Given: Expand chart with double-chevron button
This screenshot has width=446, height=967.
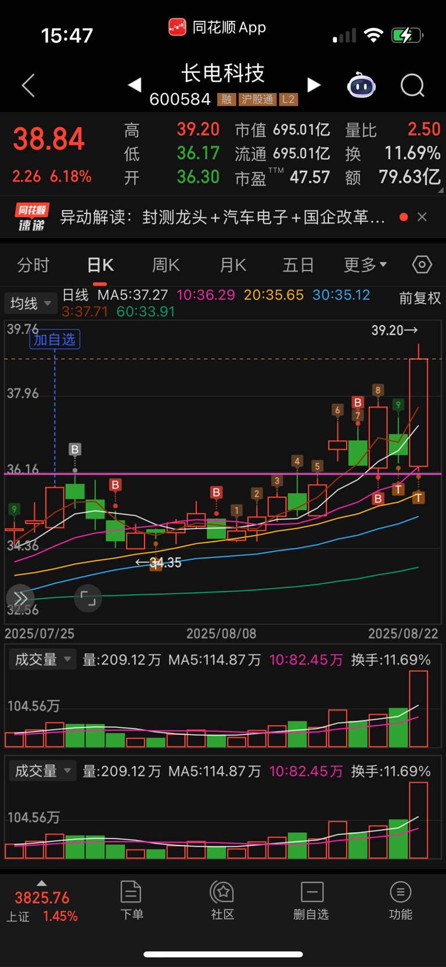Looking at the screenshot, I should [20, 598].
